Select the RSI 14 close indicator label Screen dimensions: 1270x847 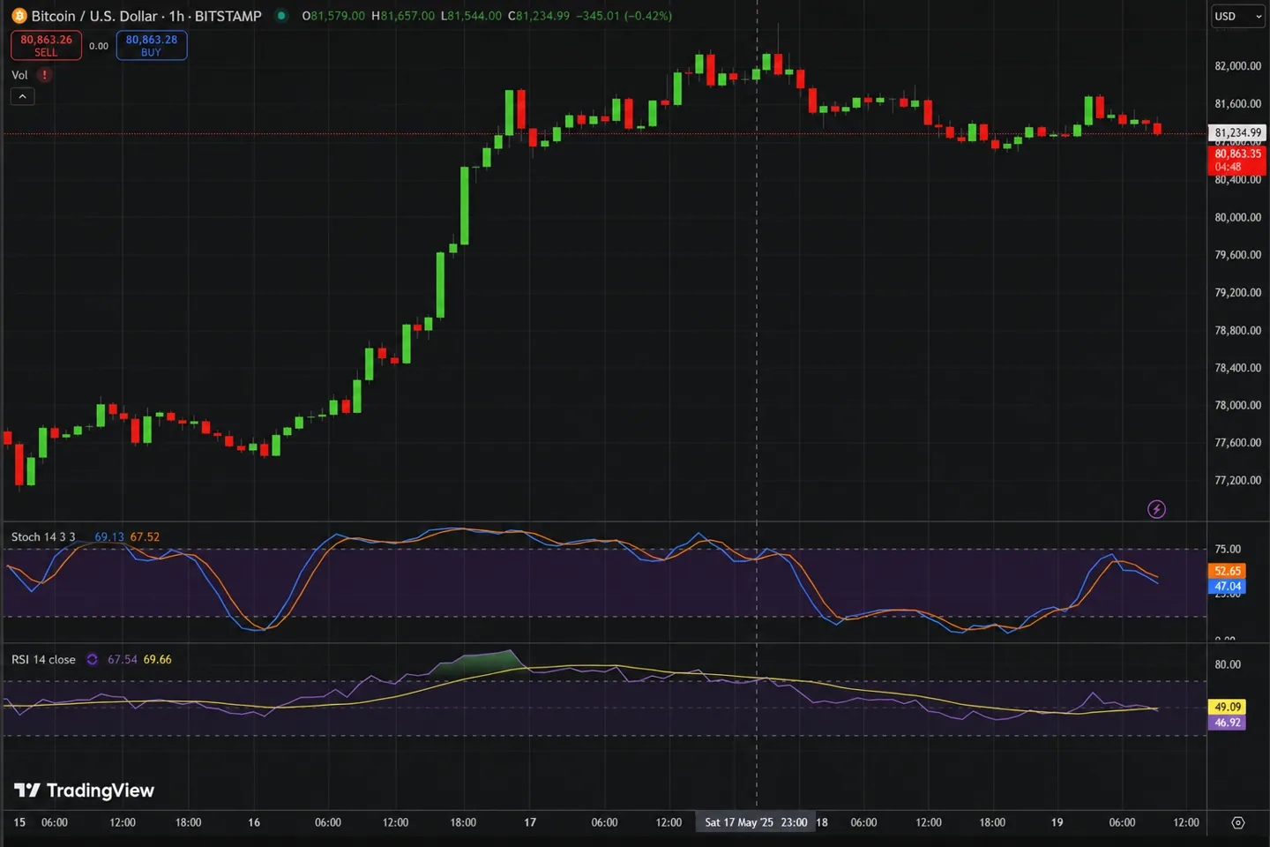pos(43,659)
